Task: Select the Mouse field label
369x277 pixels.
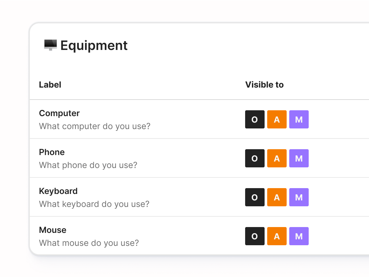Action: point(53,230)
